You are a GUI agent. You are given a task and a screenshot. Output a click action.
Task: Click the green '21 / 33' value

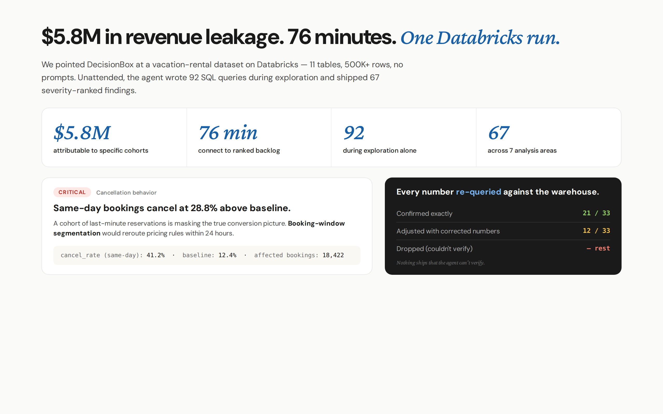click(596, 213)
